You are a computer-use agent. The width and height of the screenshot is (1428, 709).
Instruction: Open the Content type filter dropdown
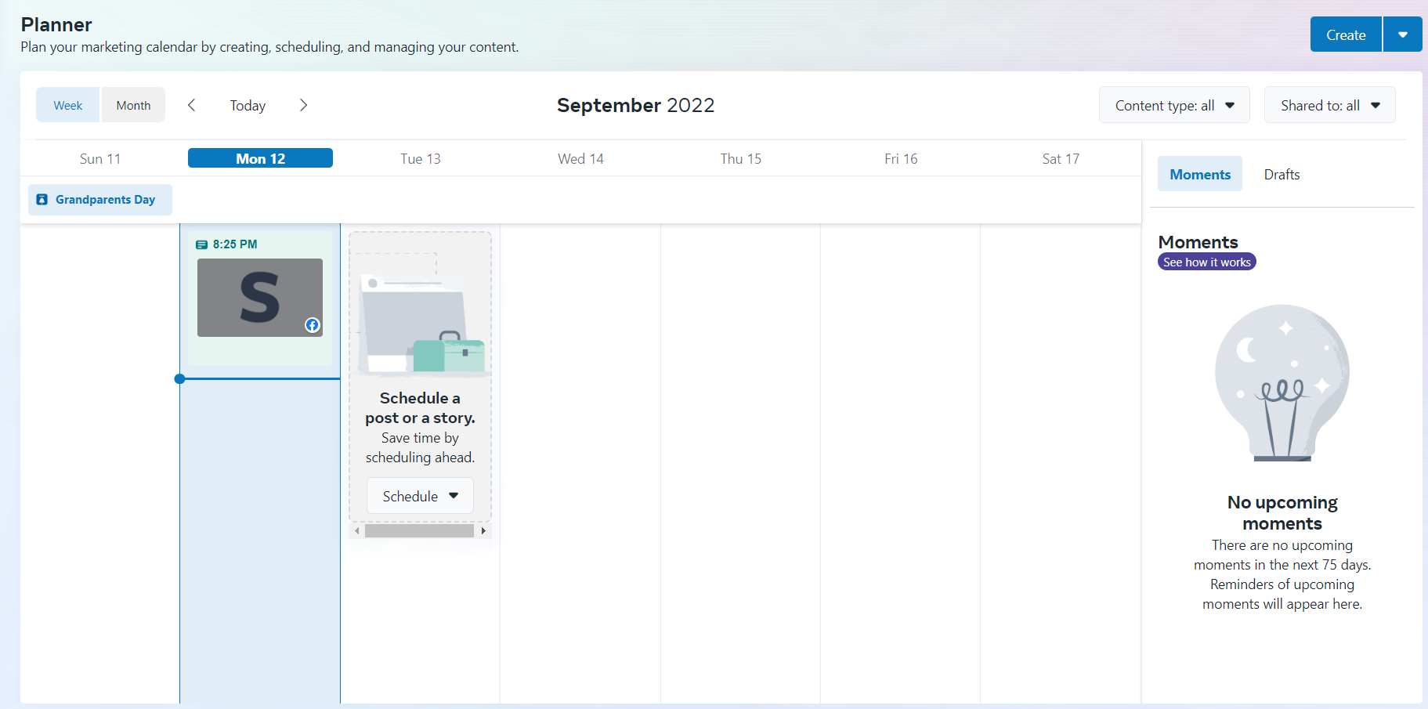point(1173,104)
